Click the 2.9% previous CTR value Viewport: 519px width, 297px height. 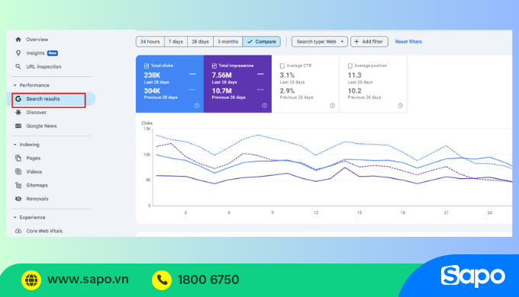[x=287, y=91]
